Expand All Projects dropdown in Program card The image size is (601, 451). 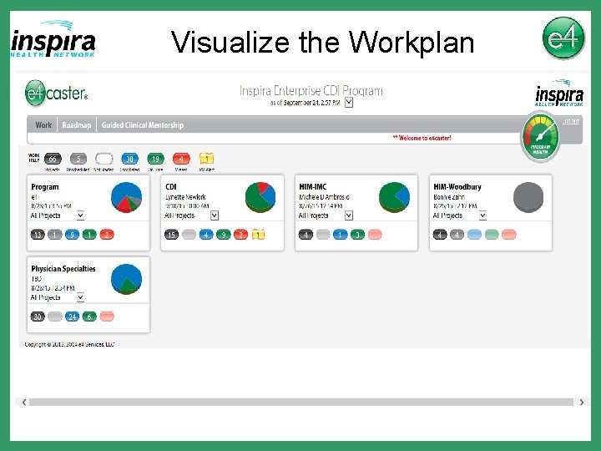(x=80, y=215)
